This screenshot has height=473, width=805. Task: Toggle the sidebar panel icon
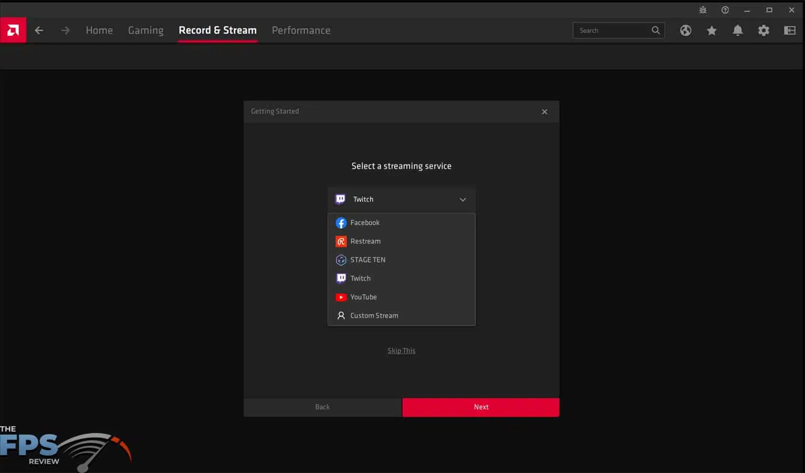[790, 30]
